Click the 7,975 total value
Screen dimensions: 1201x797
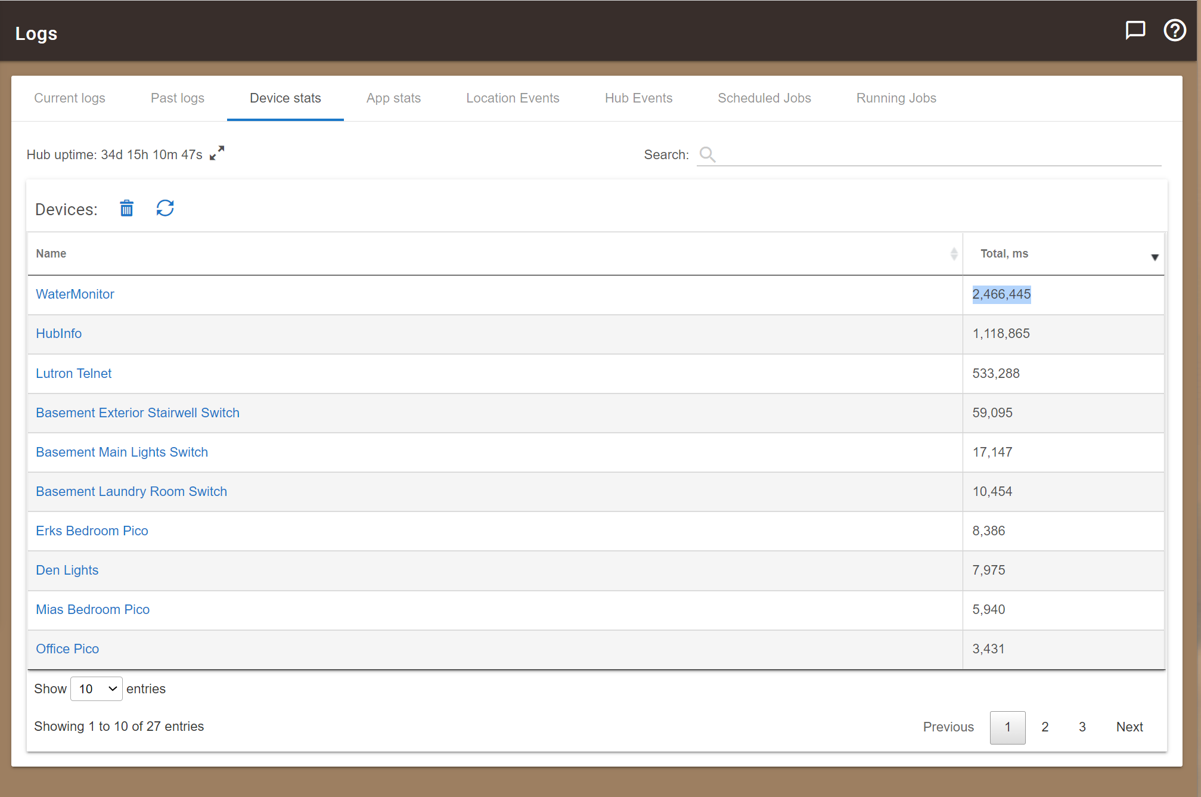tap(989, 570)
